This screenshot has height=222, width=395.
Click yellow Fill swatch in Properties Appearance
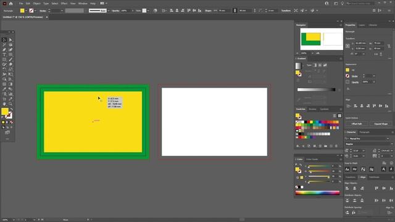tap(347, 70)
